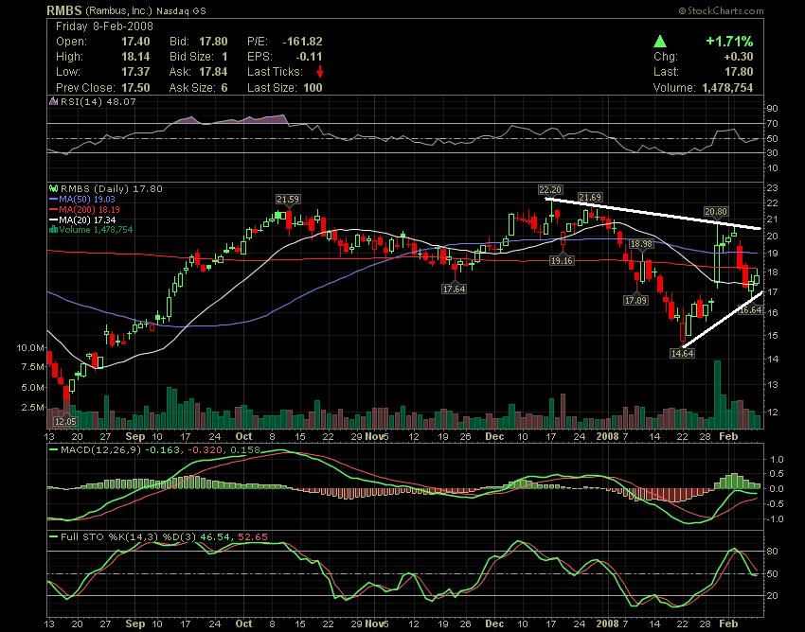Click the green up-triangle change indicator
The image size is (805, 632).
[x=660, y=42]
